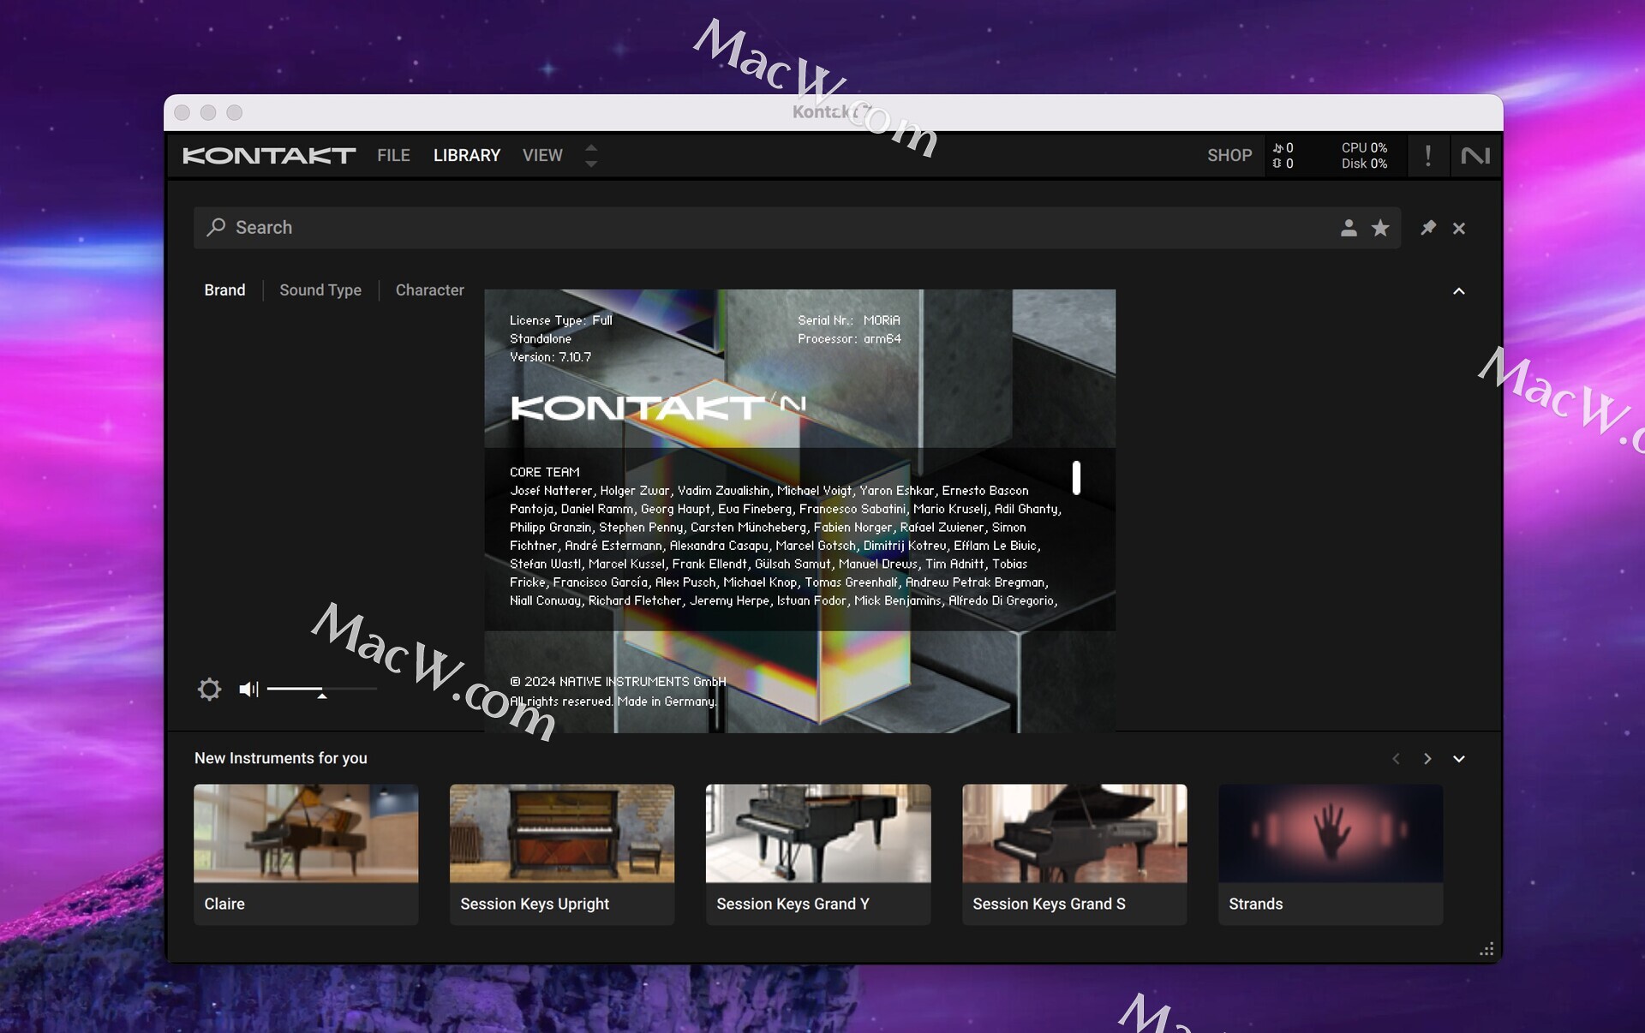Click the 'New Instruments for you' heading

tap(280, 758)
